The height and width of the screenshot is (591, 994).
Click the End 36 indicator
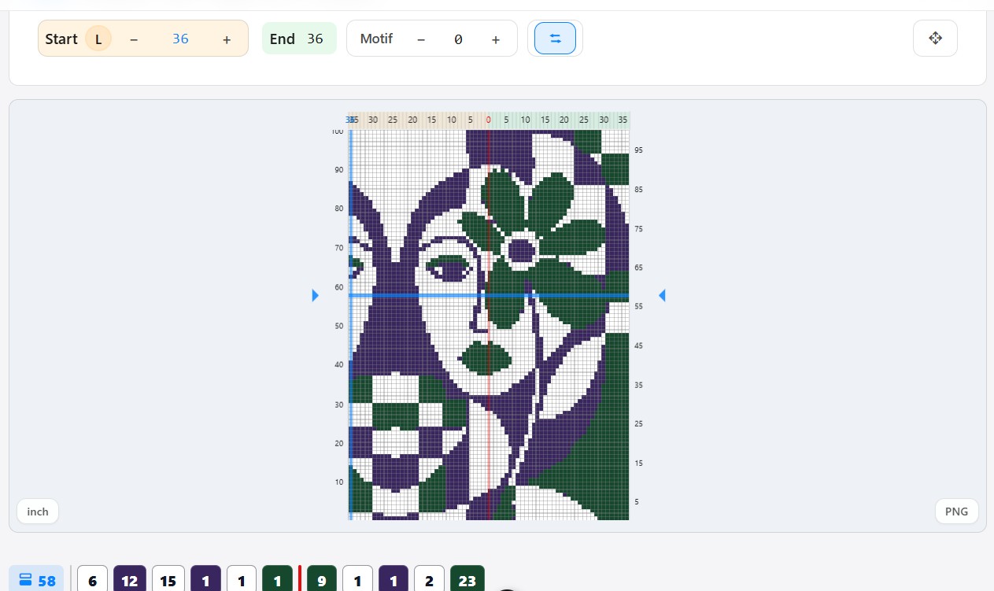[299, 39]
